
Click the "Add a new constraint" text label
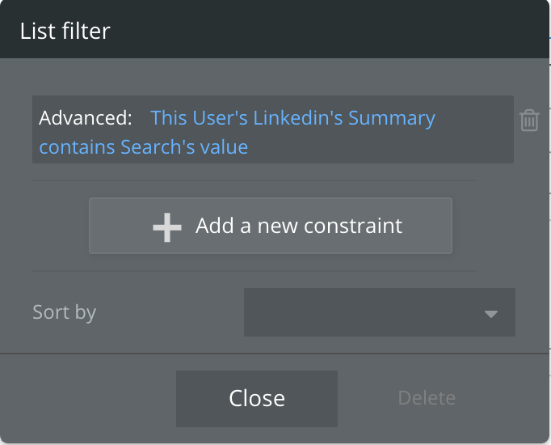click(x=299, y=226)
